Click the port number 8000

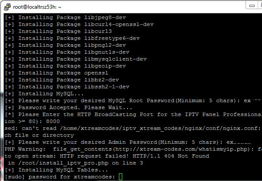[x=53, y=121]
